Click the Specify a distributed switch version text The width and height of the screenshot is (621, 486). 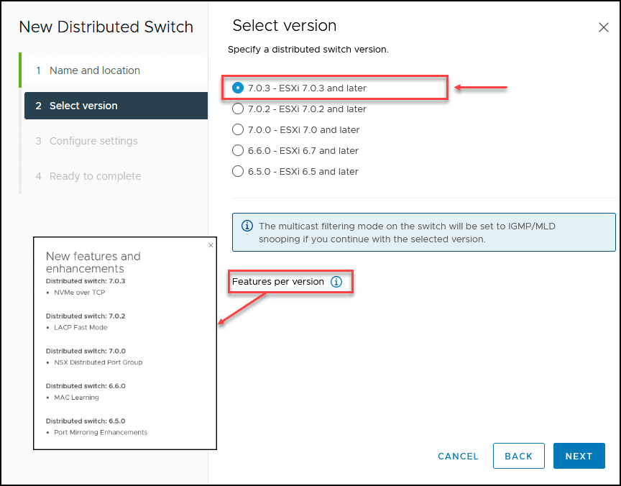(x=308, y=50)
